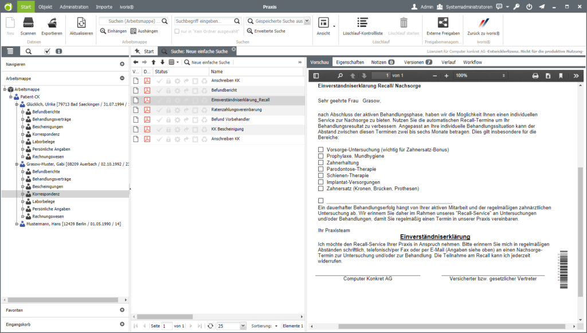Click the Aktualisieren refresh icon
The image size is (587, 333).
tap(81, 23)
